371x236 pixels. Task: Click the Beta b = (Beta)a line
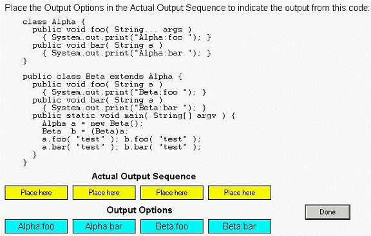(x=85, y=132)
